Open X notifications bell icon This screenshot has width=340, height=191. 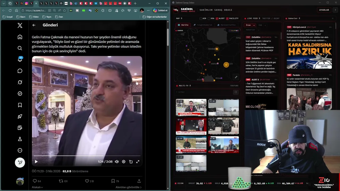[20, 59]
